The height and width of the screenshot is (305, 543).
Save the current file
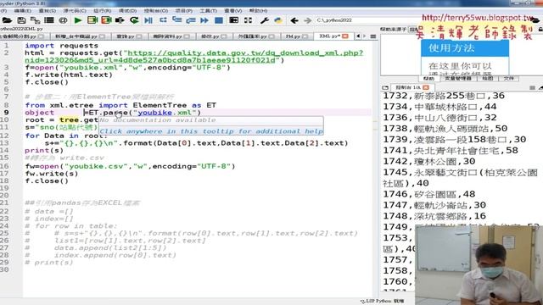tap(21, 20)
